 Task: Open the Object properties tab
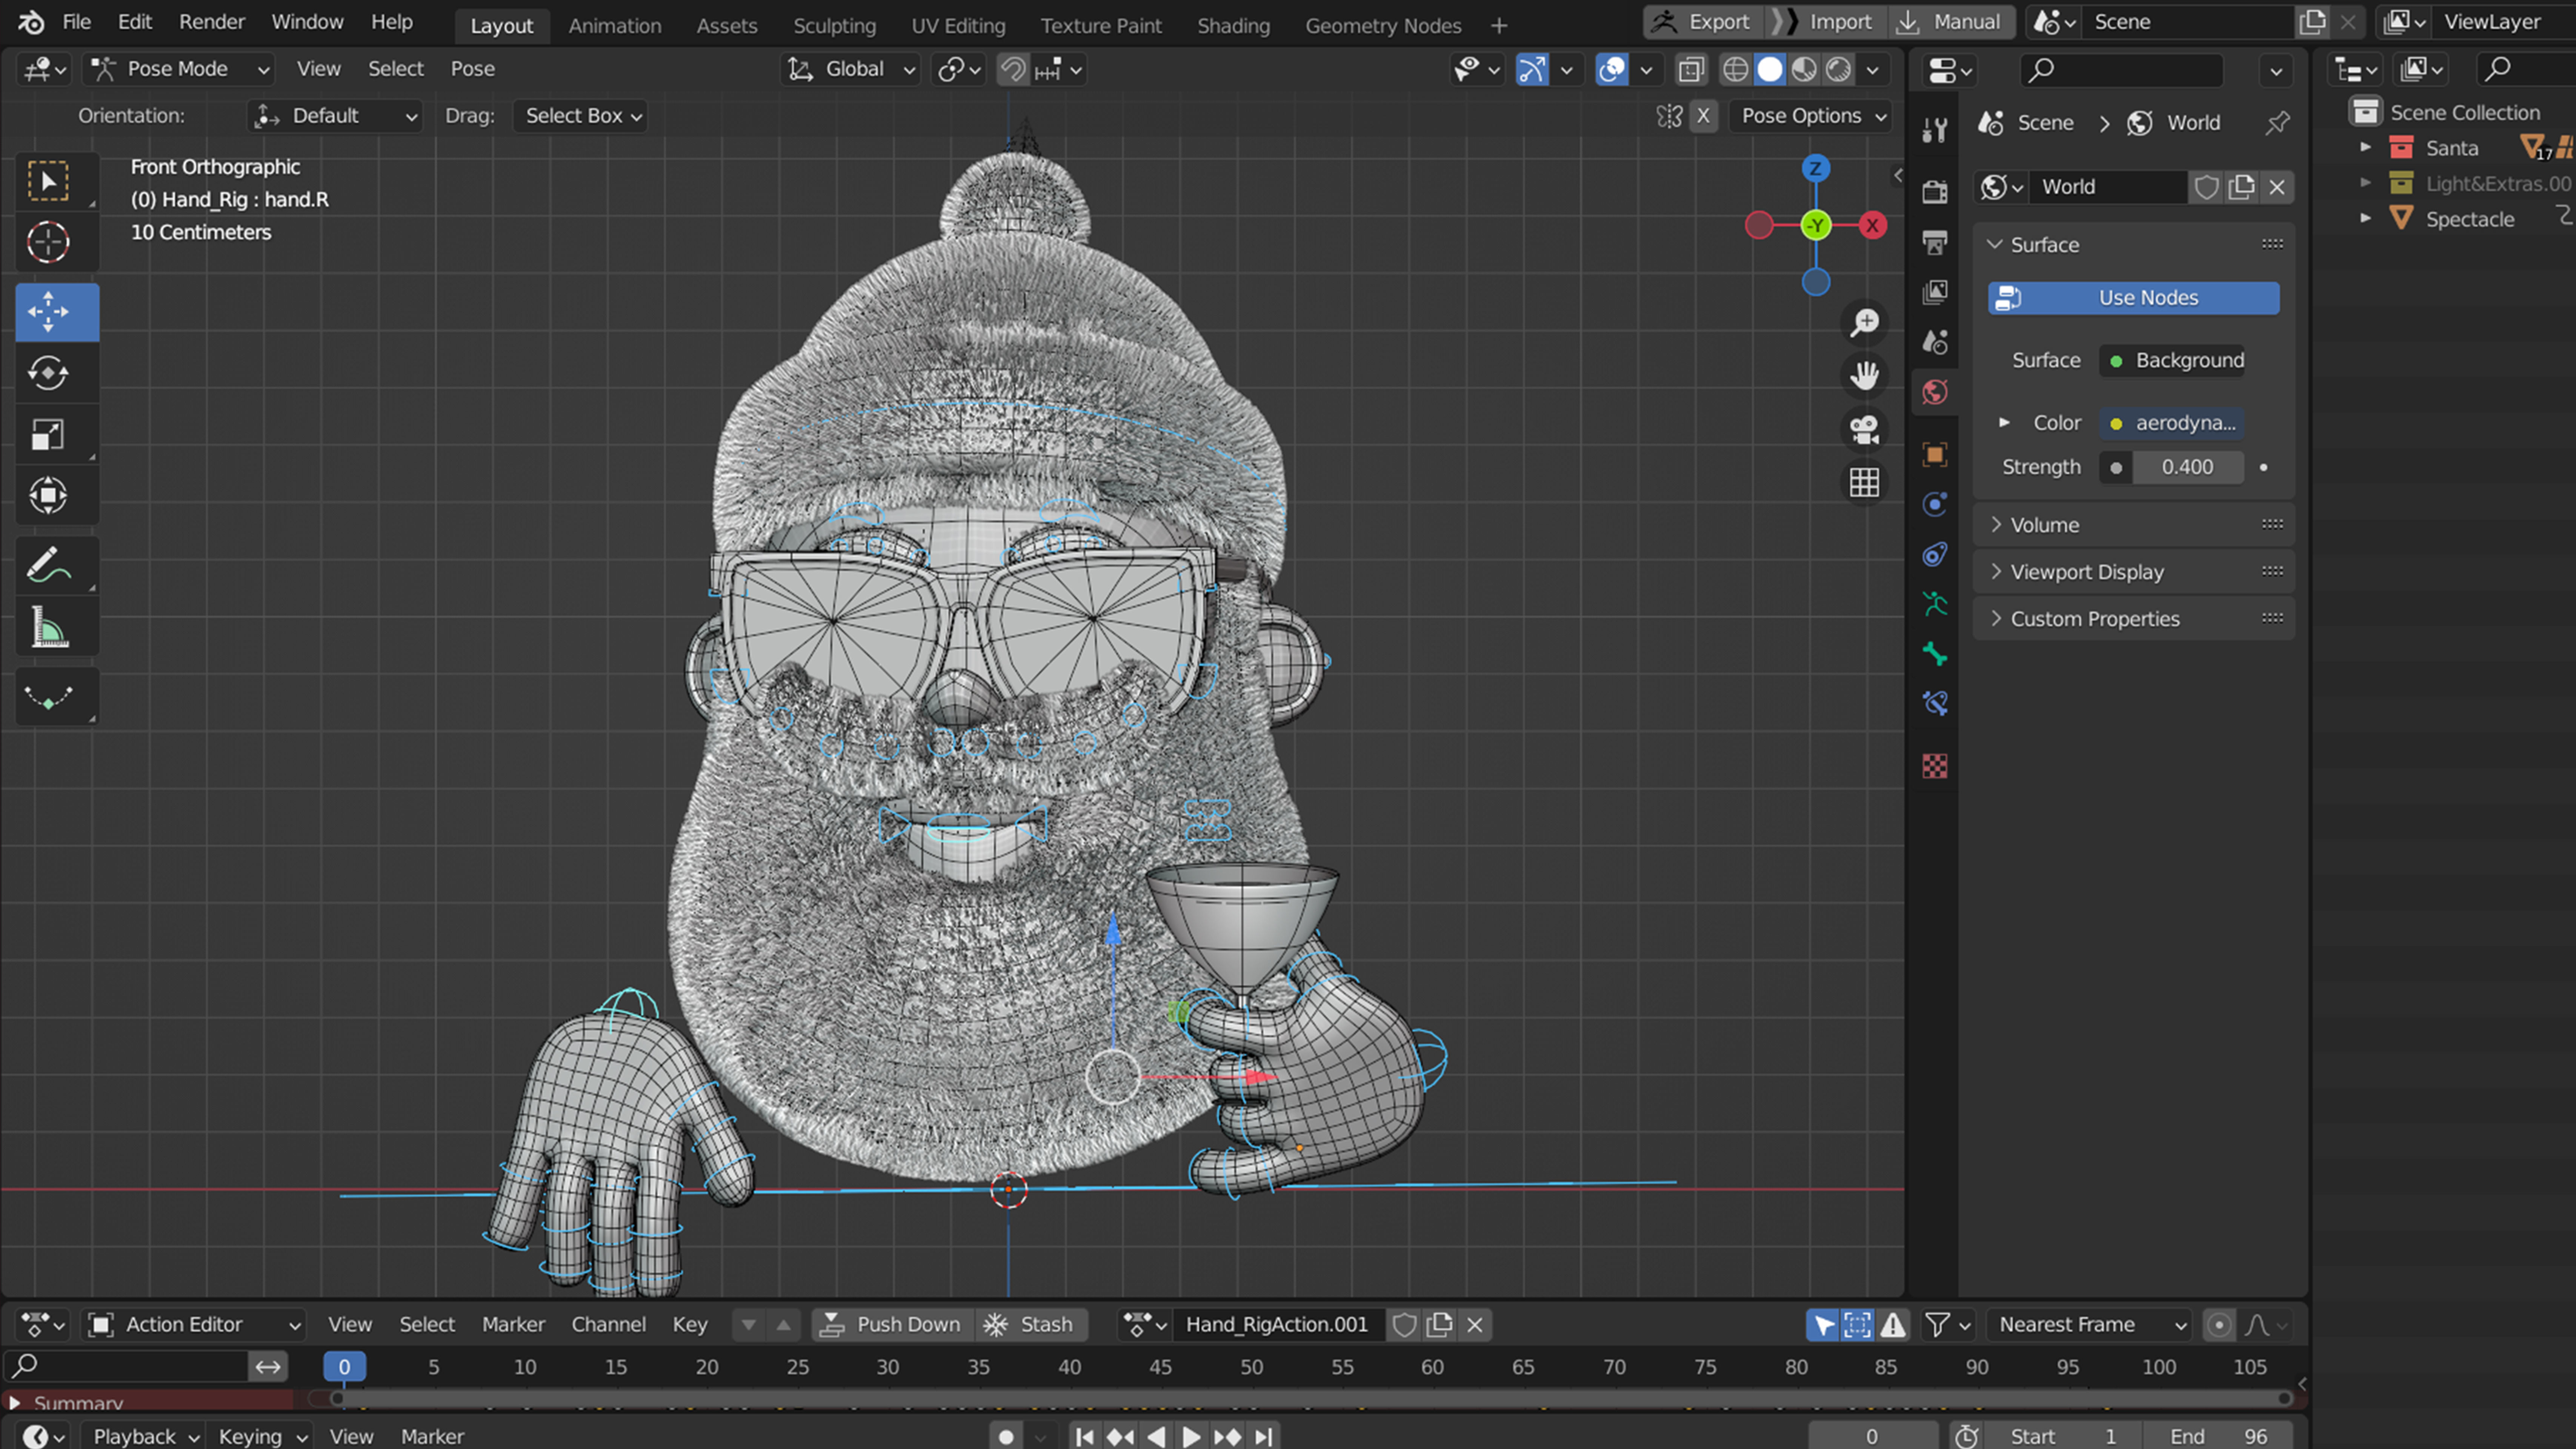point(1934,455)
